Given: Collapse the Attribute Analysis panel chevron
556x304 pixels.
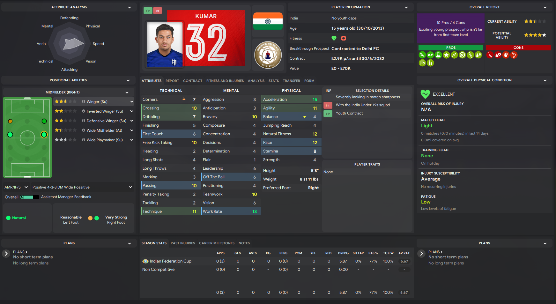Looking at the screenshot, I should point(130,7).
